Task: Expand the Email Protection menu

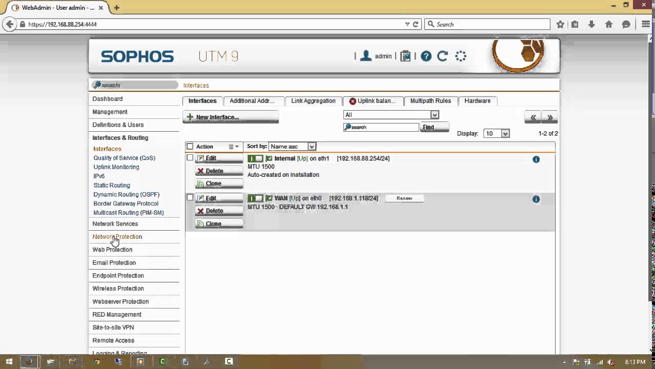Action: pyautogui.click(x=114, y=263)
